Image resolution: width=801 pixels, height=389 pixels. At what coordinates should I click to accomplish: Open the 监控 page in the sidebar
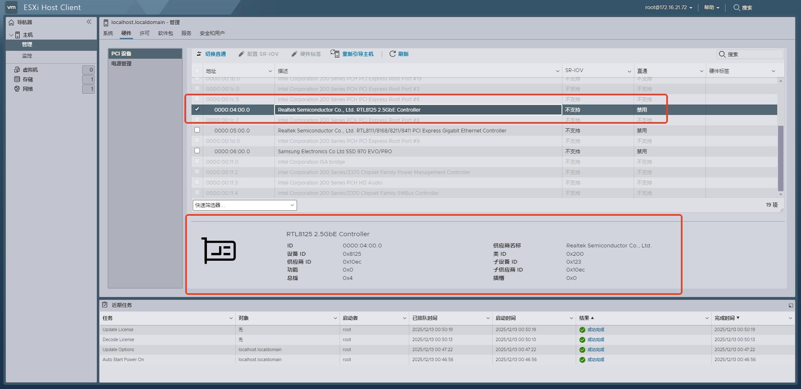(x=26, y=55)
